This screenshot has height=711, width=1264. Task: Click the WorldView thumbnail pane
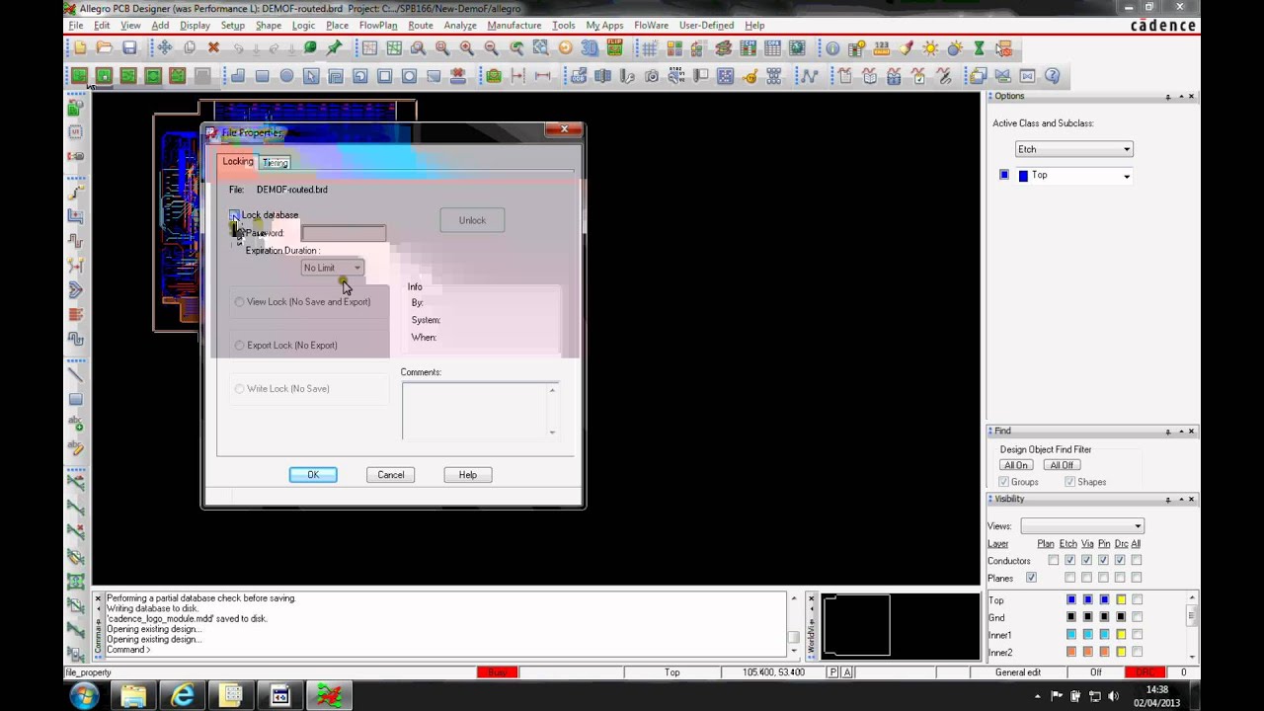(901, 625)
